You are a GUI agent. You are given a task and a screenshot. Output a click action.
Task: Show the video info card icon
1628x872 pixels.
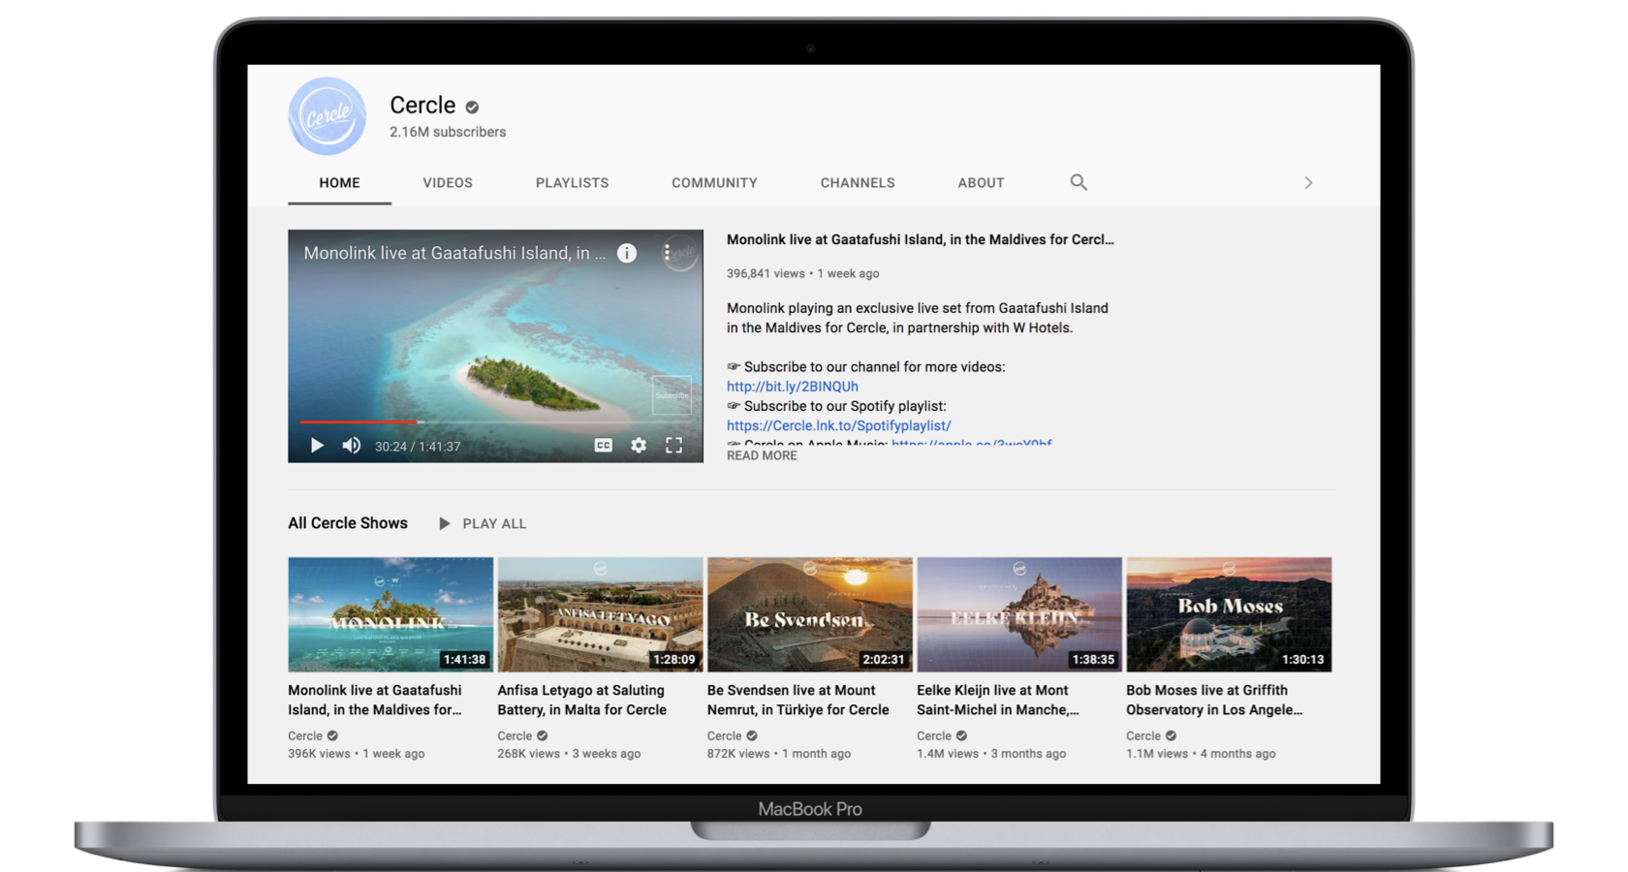click(x=627, y=253)
